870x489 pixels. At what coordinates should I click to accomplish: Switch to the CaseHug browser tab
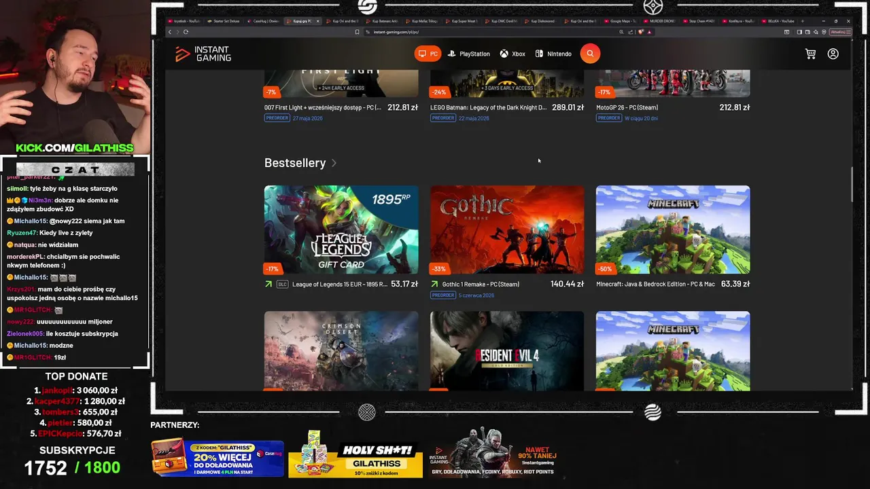264,21
